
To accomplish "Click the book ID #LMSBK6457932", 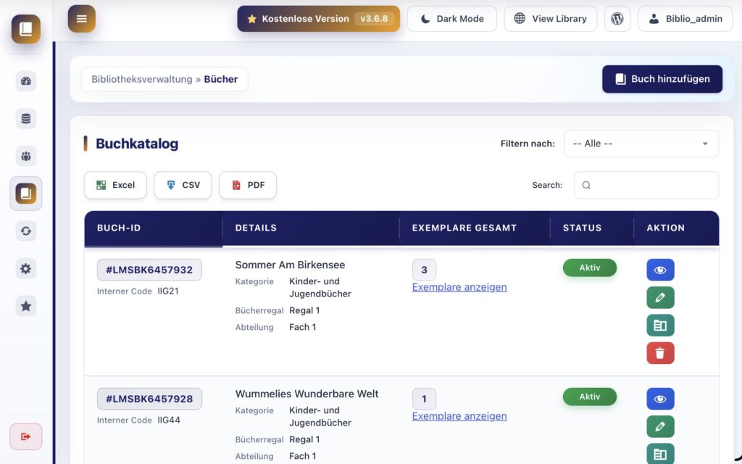I will tap(149, 270).
